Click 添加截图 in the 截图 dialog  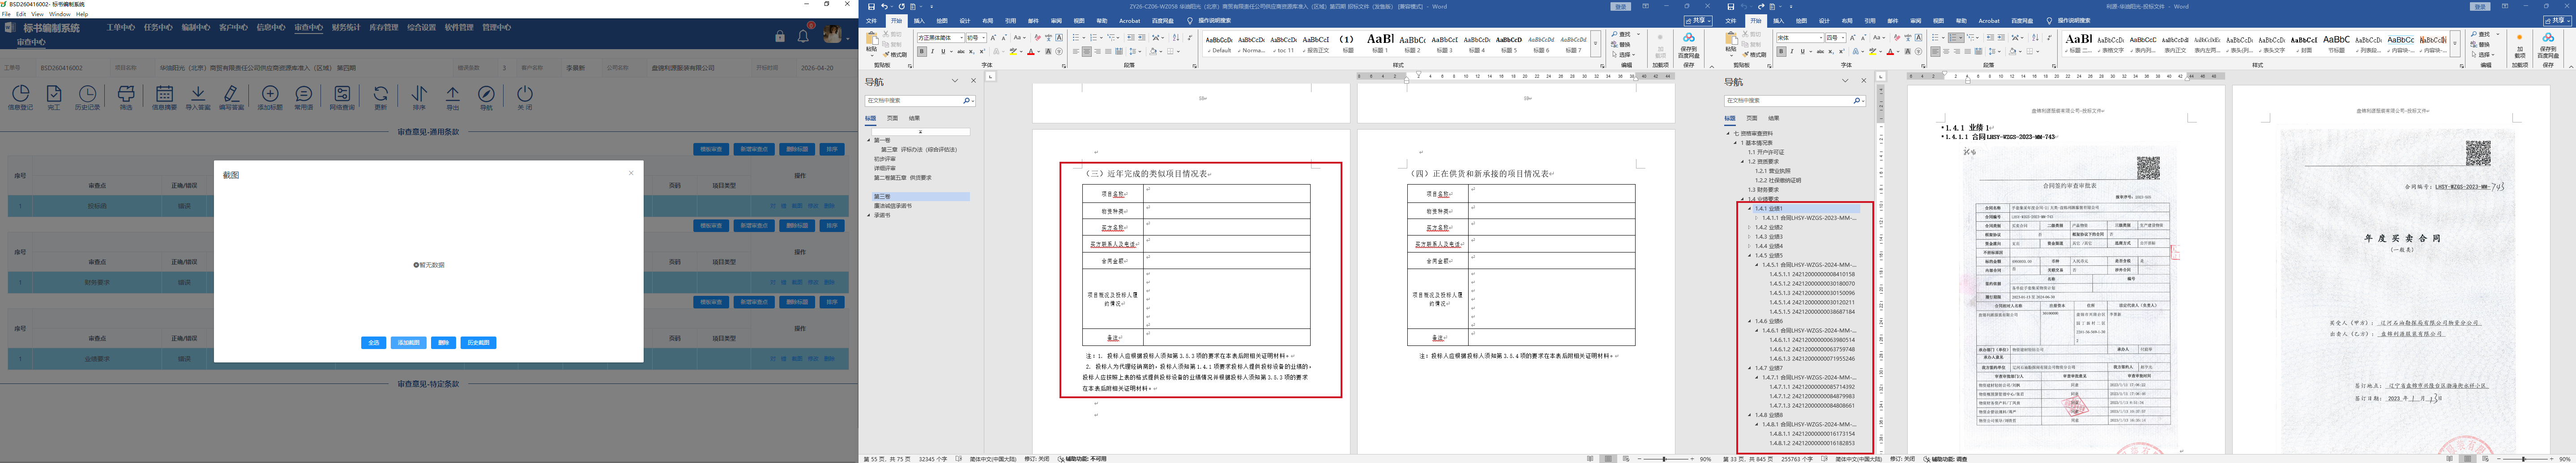pos(408,342)
